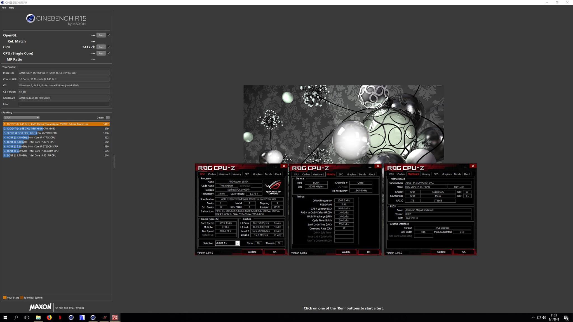Open Mainboard tab in Memory CPU-Z window

click(x=318, y=174)
